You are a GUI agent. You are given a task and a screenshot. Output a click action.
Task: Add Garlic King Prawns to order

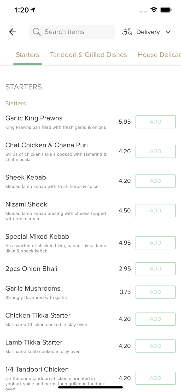155,122
